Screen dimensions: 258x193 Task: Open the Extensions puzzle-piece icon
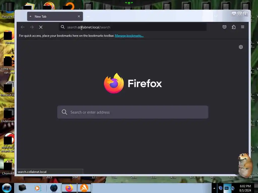[234, 27]
